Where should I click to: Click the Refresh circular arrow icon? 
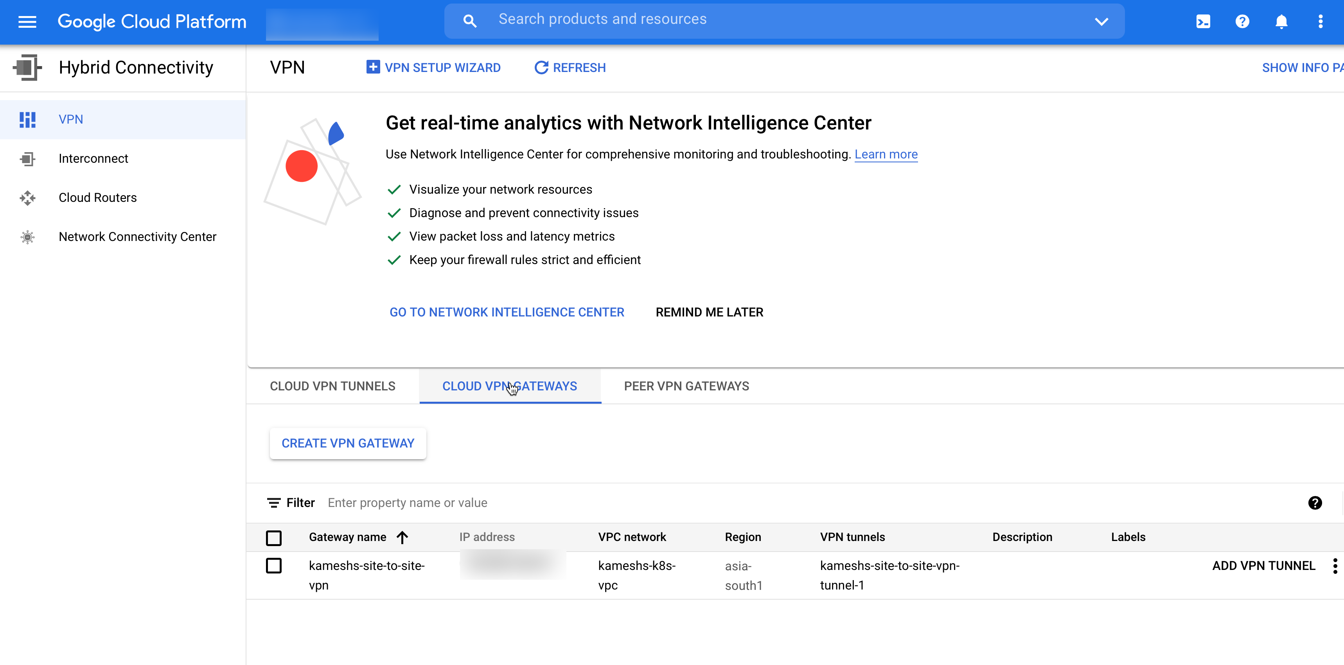point(541,67)
